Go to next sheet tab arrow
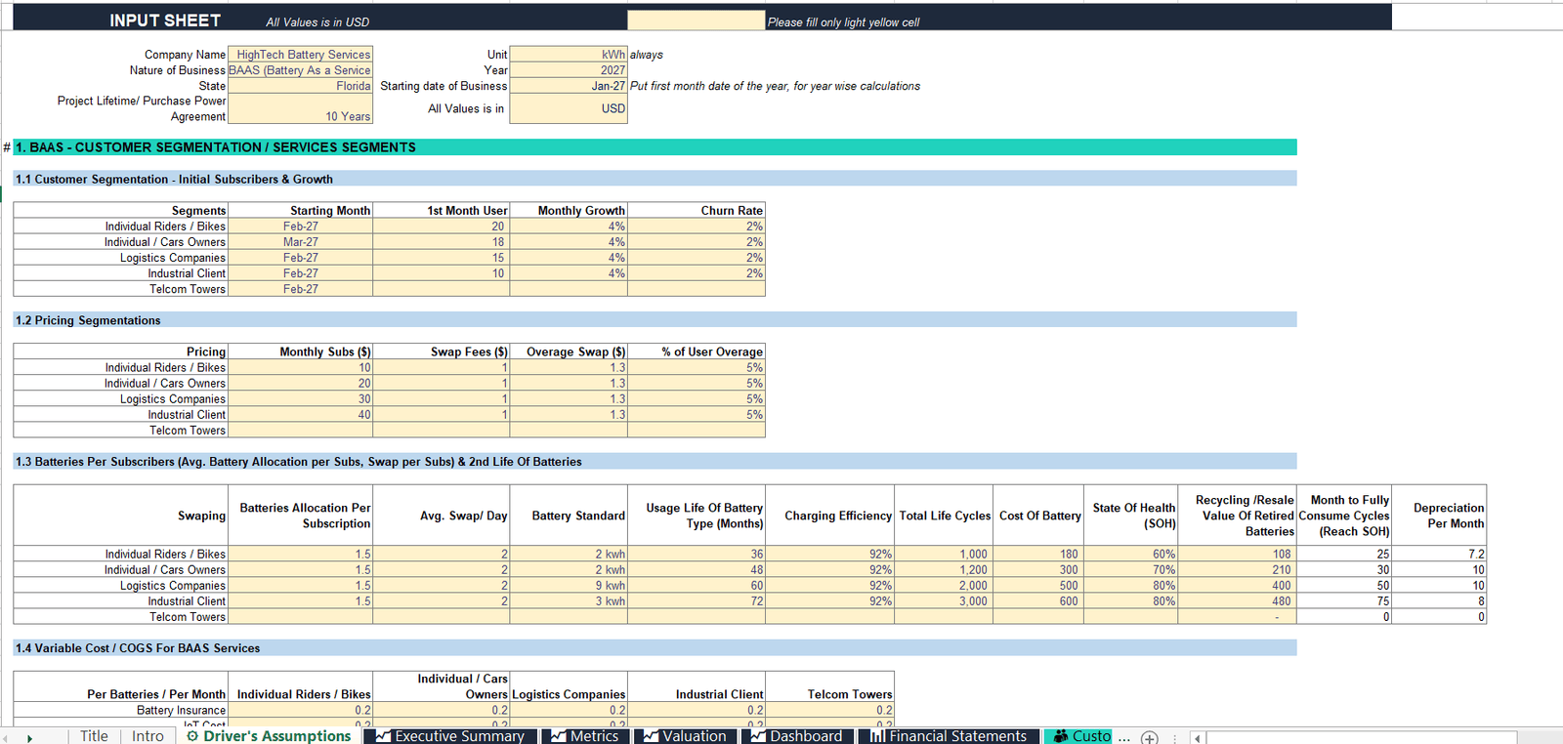Screen dimensions: 1563x744 click(x=29, y=738)
